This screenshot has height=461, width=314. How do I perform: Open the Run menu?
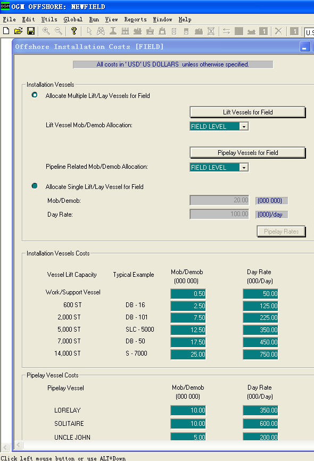pos(94,19)
